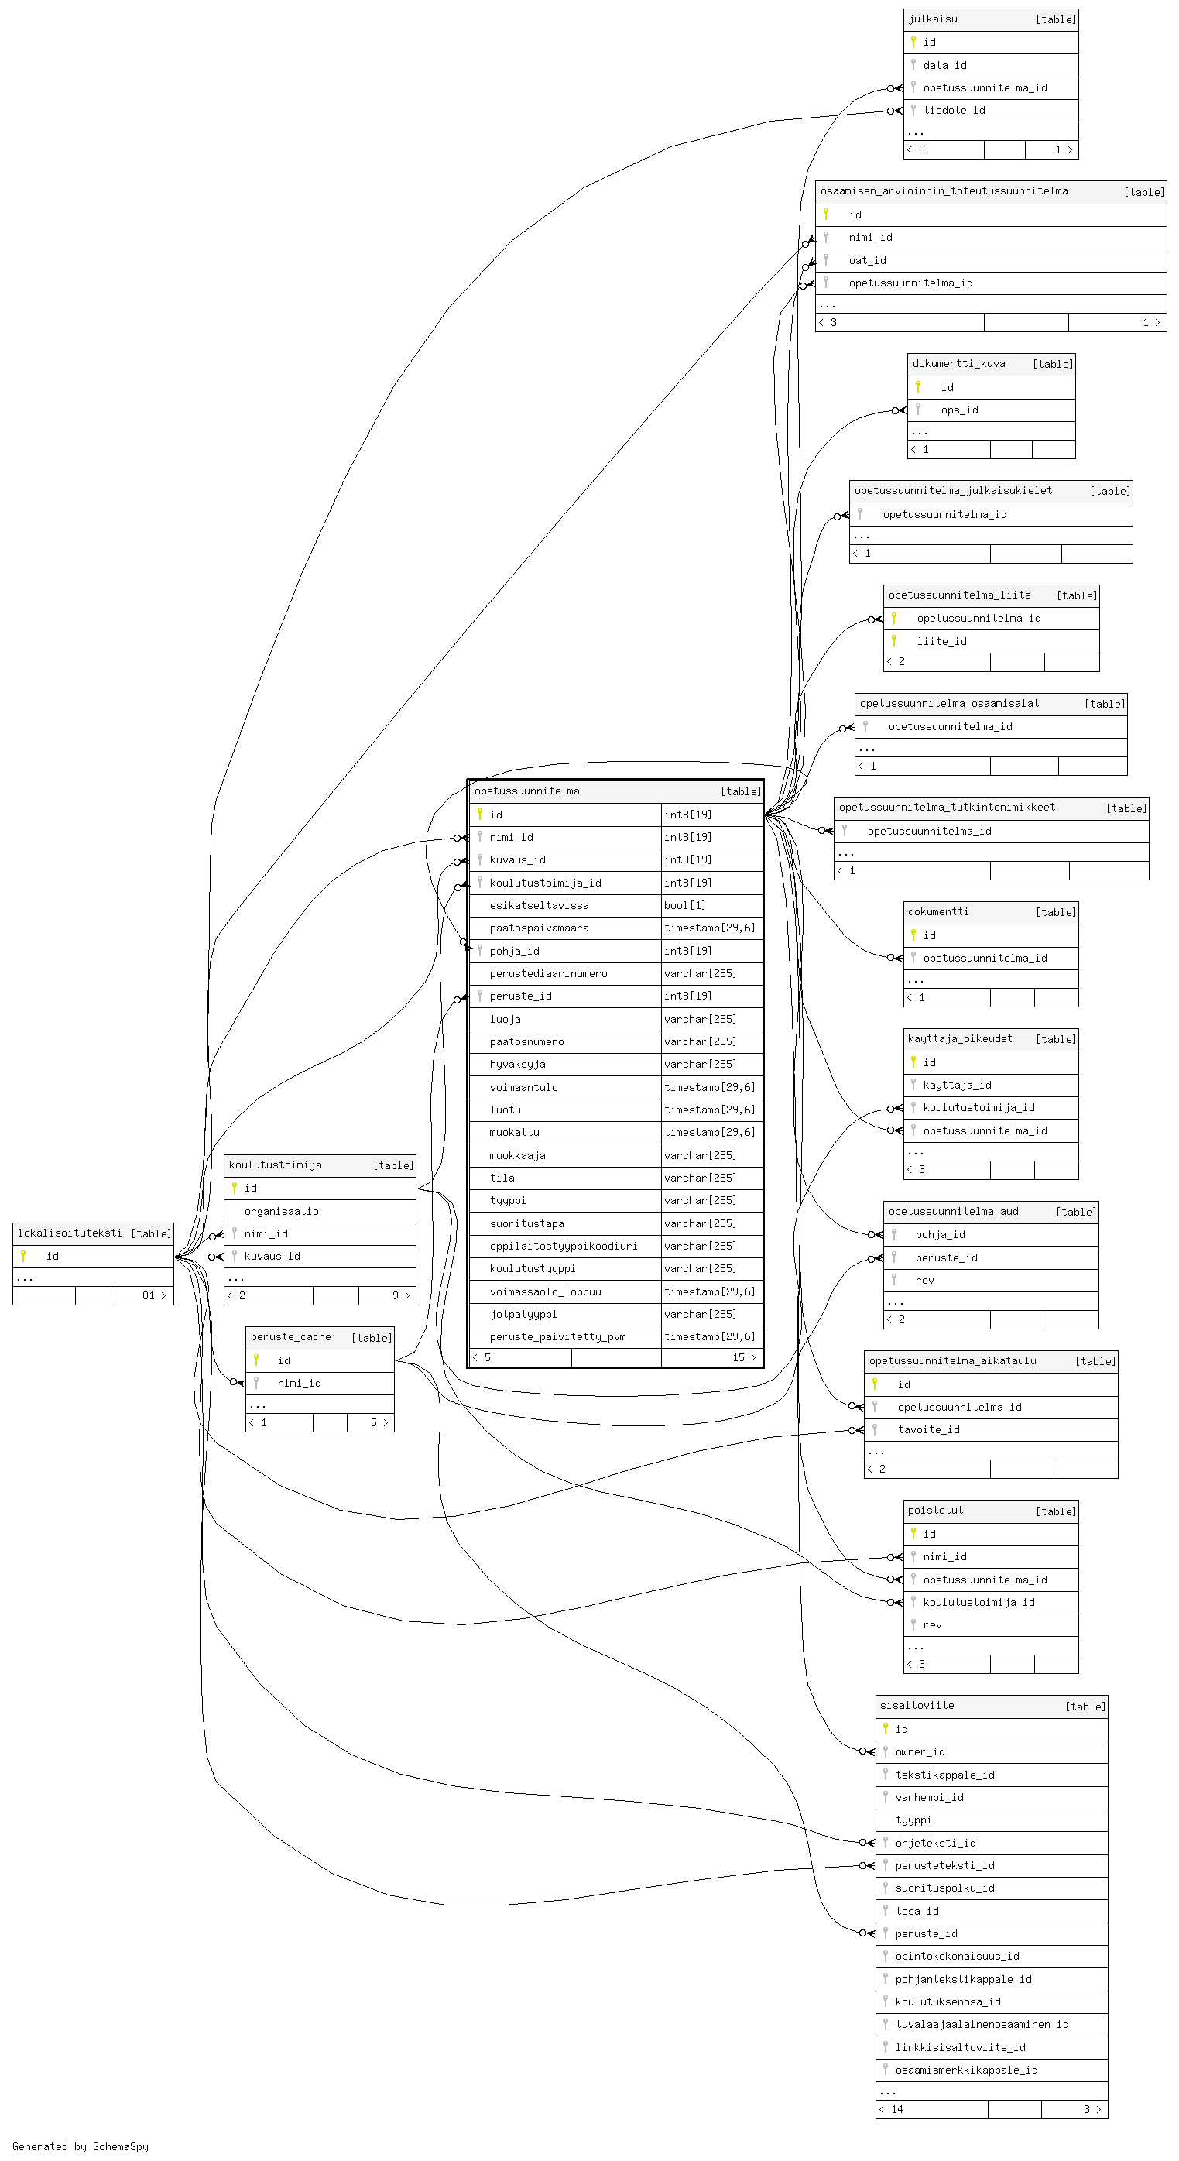Click the primary key icon beside opetussuunnitelma id

pyautogui.click(x=479, y=814)
